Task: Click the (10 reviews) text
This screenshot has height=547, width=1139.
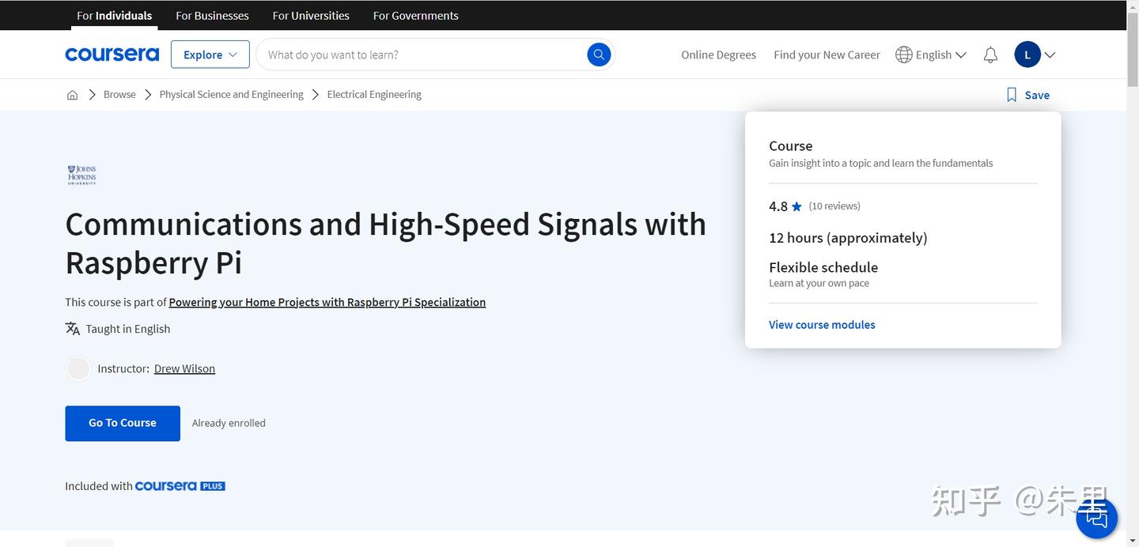Action: pos(834,206)
